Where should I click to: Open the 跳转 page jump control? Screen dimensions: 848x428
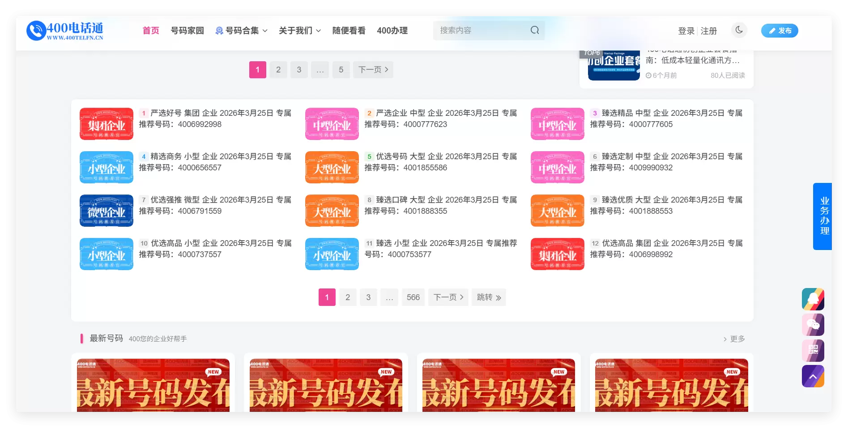click(489, 297)
